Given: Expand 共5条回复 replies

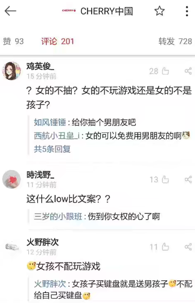Looking at the screenshot, I should 52,149.
